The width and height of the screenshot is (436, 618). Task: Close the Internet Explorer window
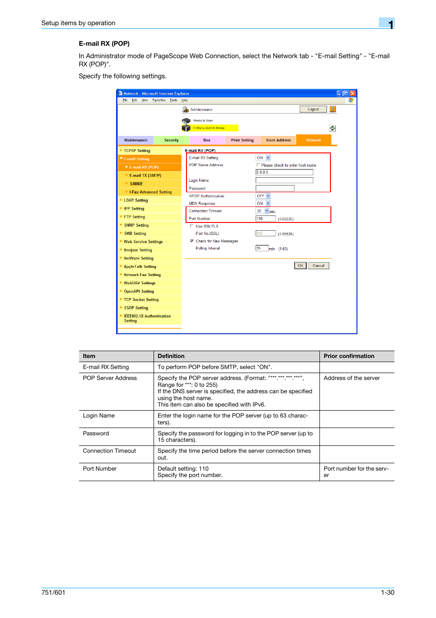point(353,93)
